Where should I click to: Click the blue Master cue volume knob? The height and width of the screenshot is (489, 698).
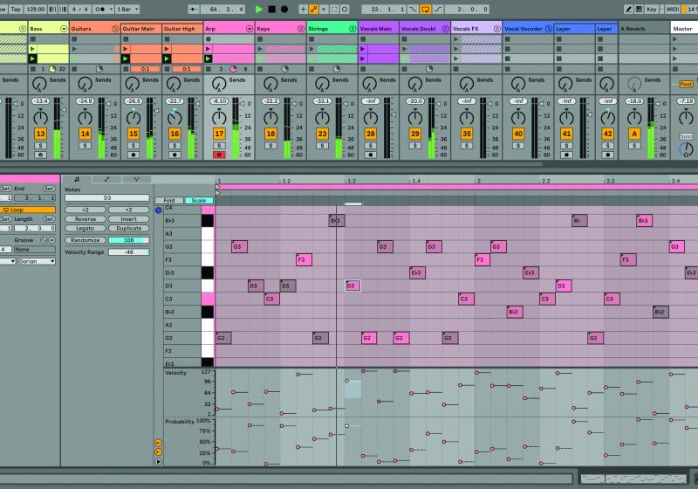coord(686,149)
